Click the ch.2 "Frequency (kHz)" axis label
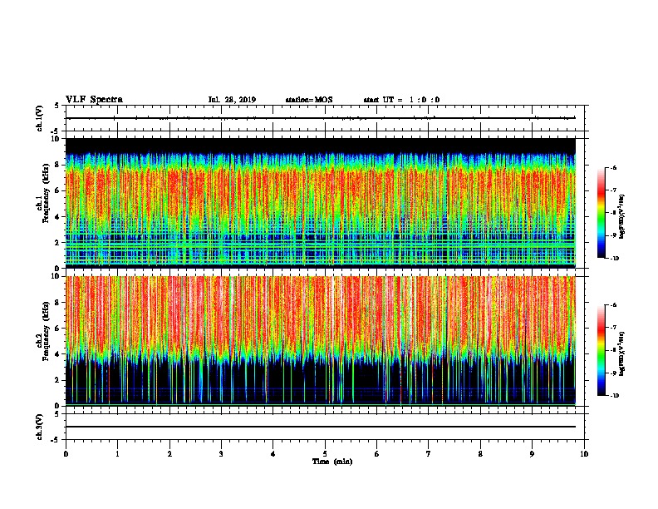The width and height of the screenshot is (658, 509). point(47,331)
